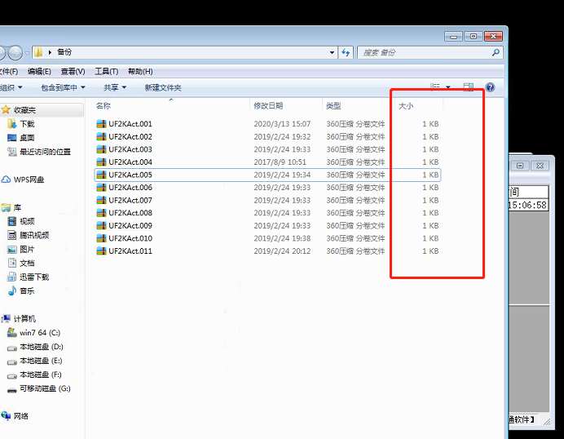Select the UF2KAct.008 file name
The width and height of the screenshot is (564, 439).
(130, 213)
